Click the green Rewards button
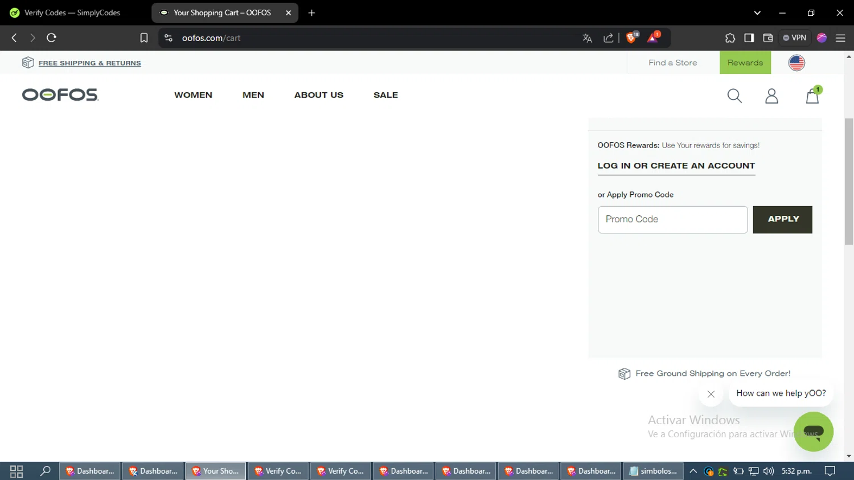854x480 pixels. pyautogui.click(x=745, y=63)
